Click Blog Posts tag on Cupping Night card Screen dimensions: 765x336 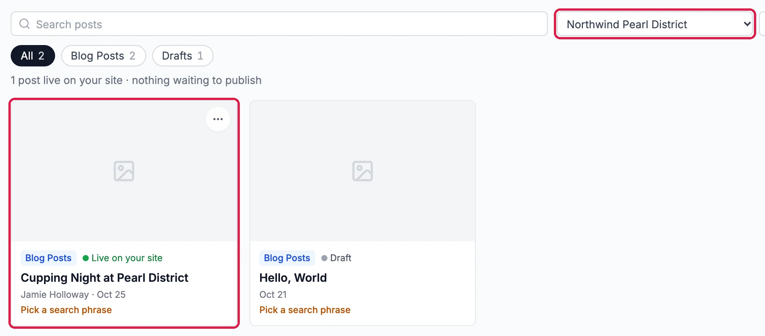49,258
